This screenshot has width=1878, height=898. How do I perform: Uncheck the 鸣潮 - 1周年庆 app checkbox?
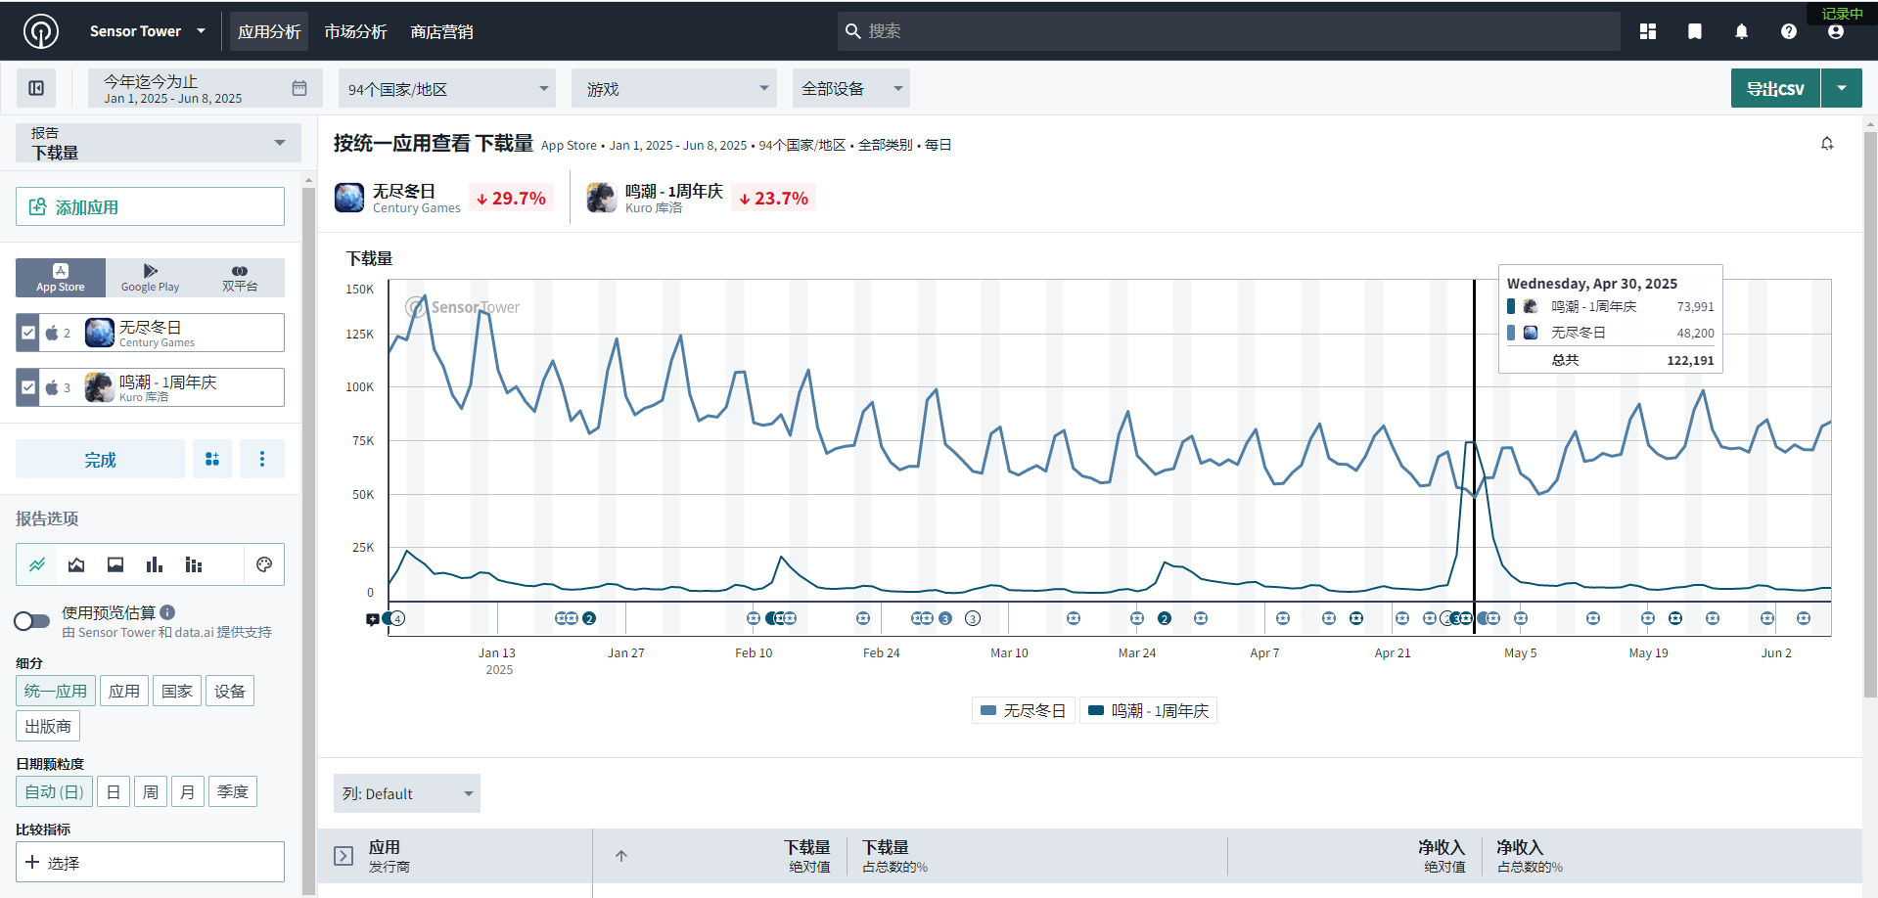click(28, 387)
